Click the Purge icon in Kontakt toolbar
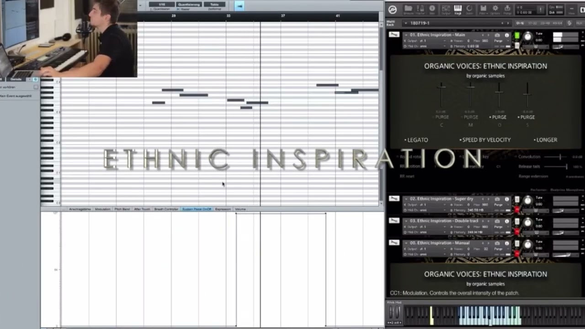 pyautogui.click(x=507, y=10)
